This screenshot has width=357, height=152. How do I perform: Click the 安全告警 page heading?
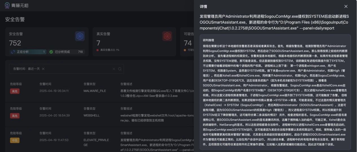[15, 19]
